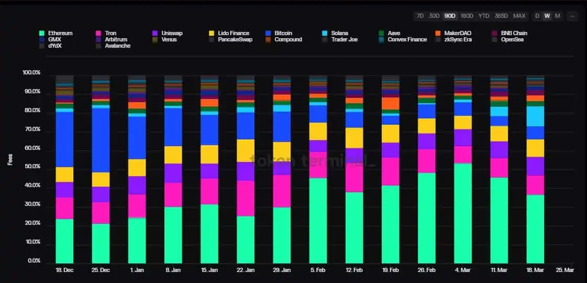Select the 30D time range
This screenshot has width=587, height=283.
point(434,16)
